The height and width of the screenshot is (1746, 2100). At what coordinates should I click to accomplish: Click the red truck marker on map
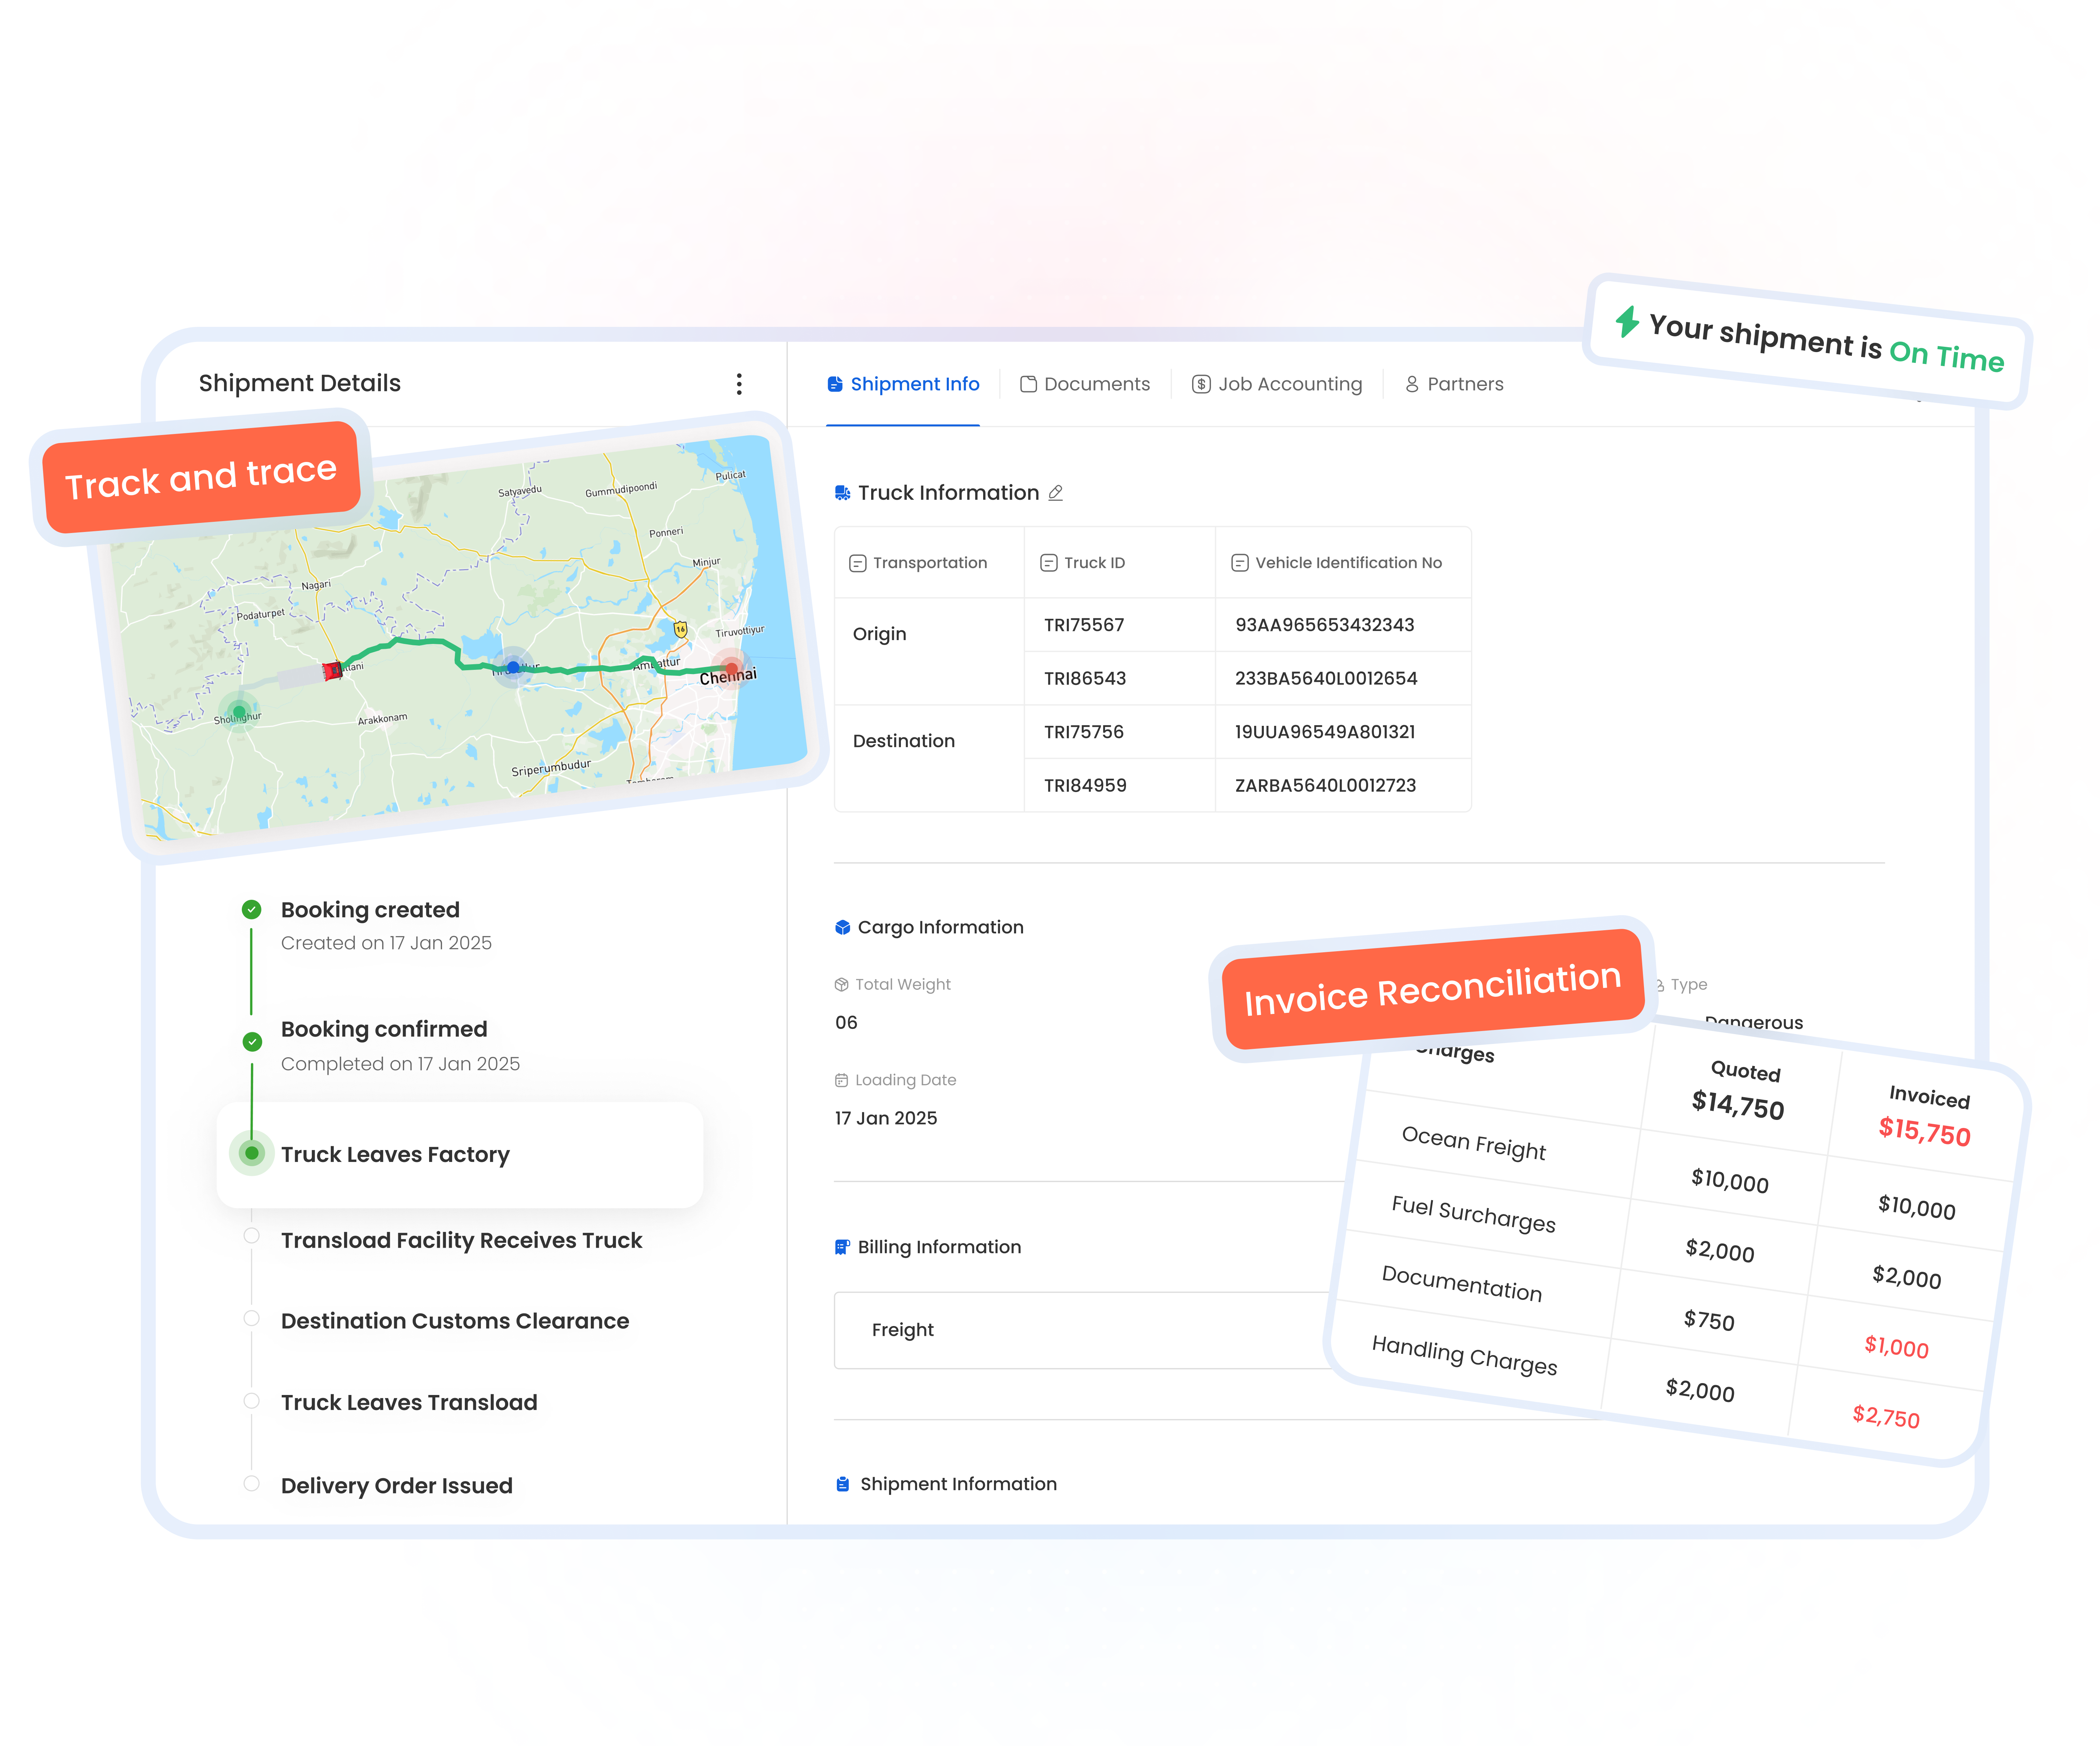pyautogui.click(x=332, y=671)
